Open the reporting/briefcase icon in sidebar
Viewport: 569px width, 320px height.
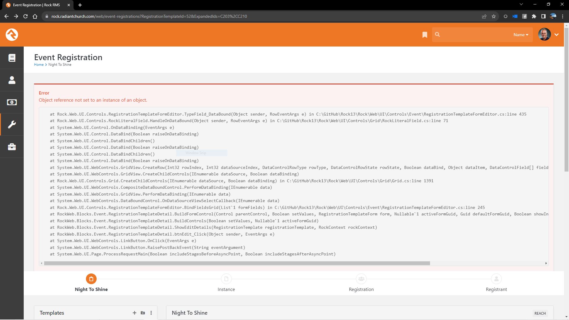click(x=11, y=147)
